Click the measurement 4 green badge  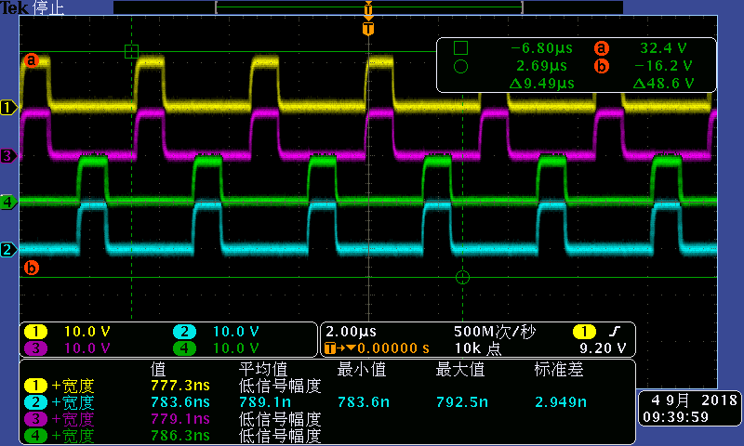(x=35, y=436)
